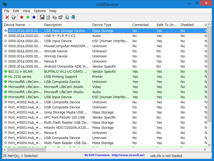
Task: Open the Options menu
Action: (x=40, y=11)
